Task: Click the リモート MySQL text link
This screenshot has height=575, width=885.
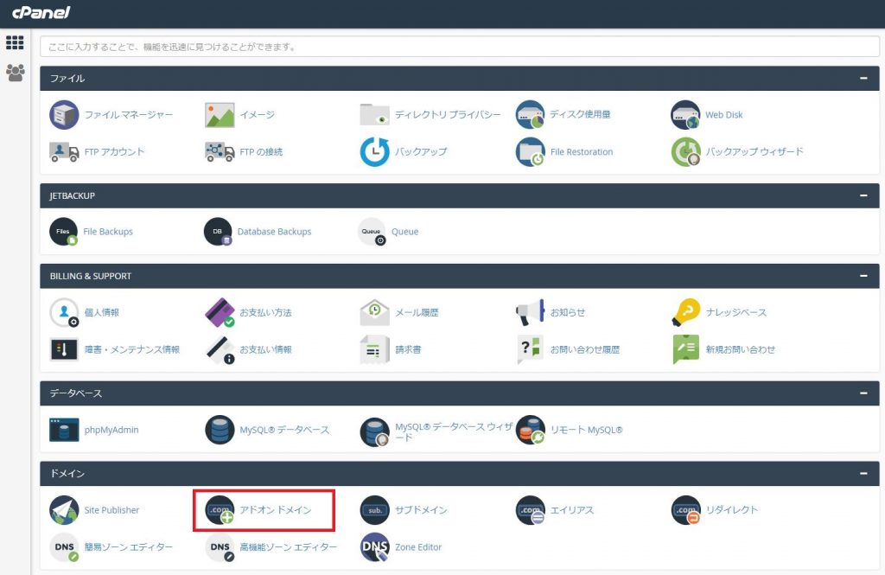Action: click(x=587, y=430)
